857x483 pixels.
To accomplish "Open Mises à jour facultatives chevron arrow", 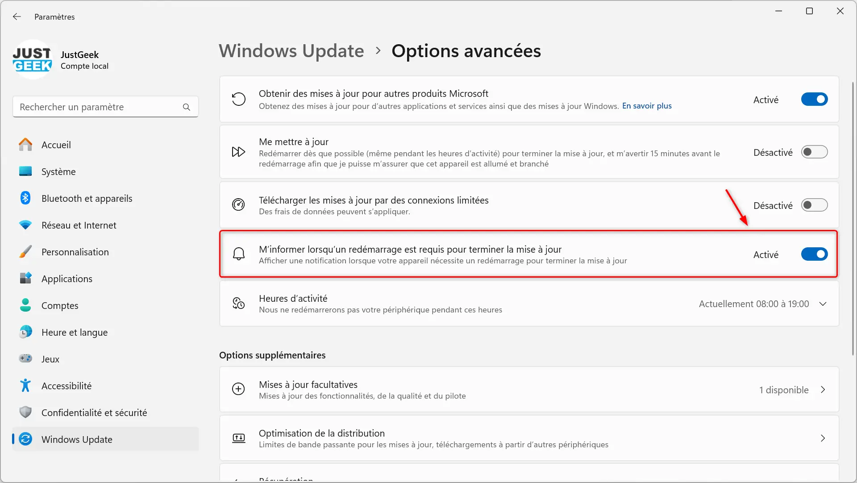I will (x=823, y=390).
